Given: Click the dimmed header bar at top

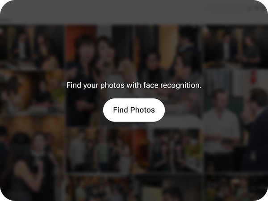Looking at the screenshot, I should click(x=134, y=12).
